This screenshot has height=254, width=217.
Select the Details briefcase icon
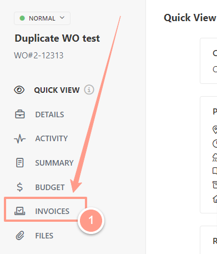(x=20, y=114)
